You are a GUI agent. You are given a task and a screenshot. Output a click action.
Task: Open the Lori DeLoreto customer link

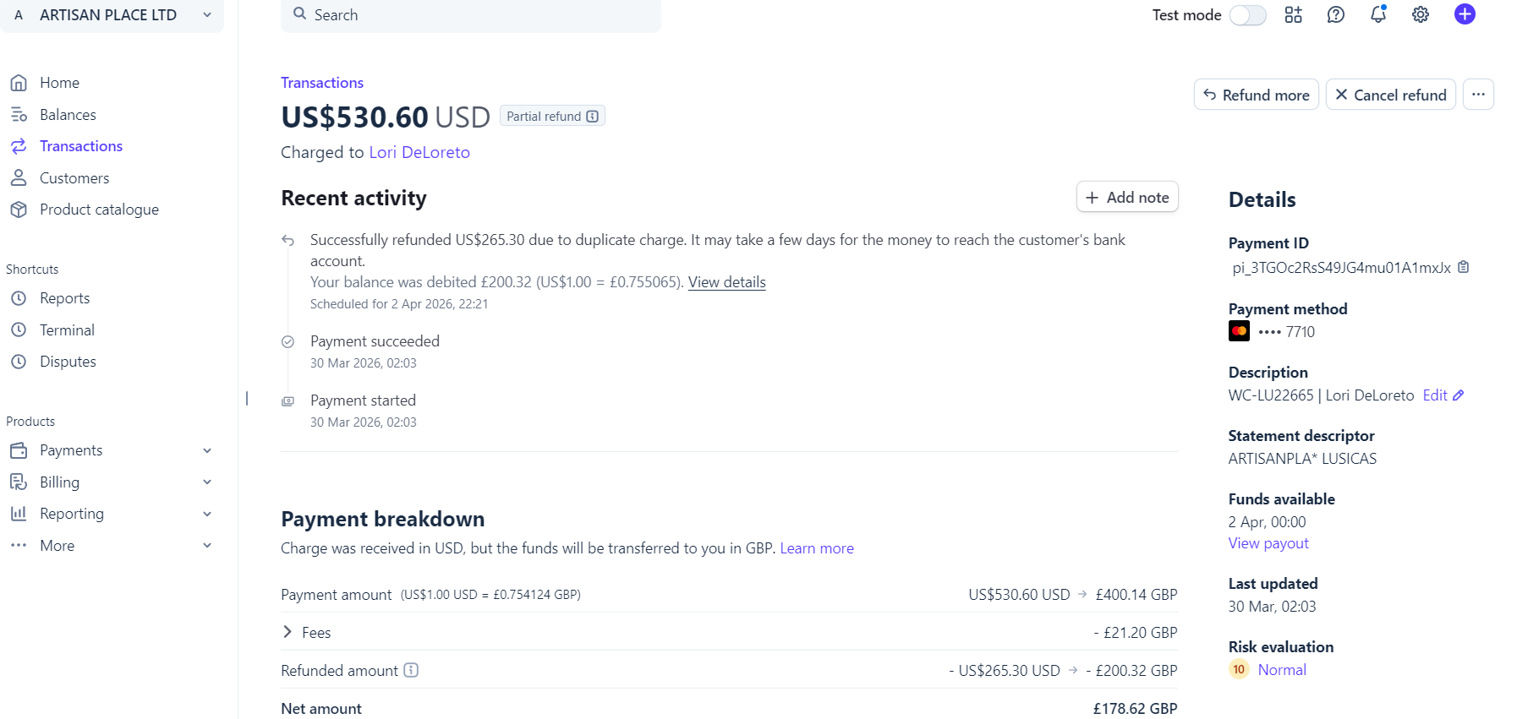tap(419, 152)
